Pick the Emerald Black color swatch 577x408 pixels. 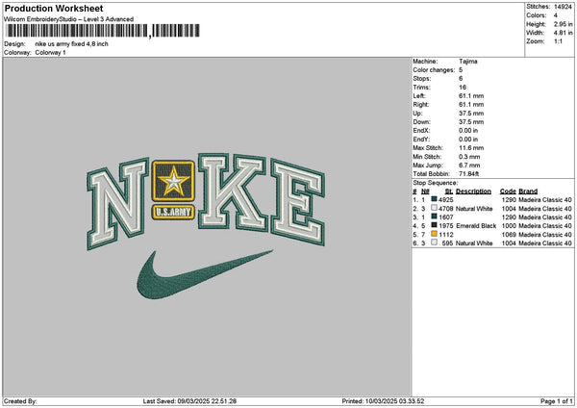point(435,225)
